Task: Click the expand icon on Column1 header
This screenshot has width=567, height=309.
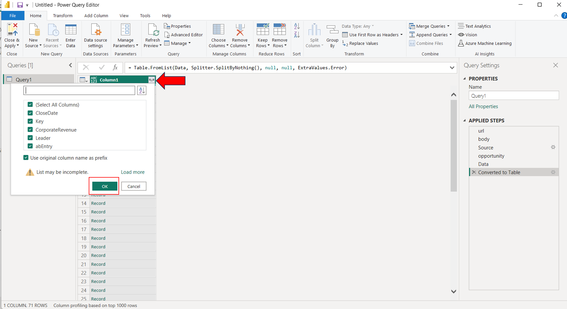Action: tap(152, 80)
